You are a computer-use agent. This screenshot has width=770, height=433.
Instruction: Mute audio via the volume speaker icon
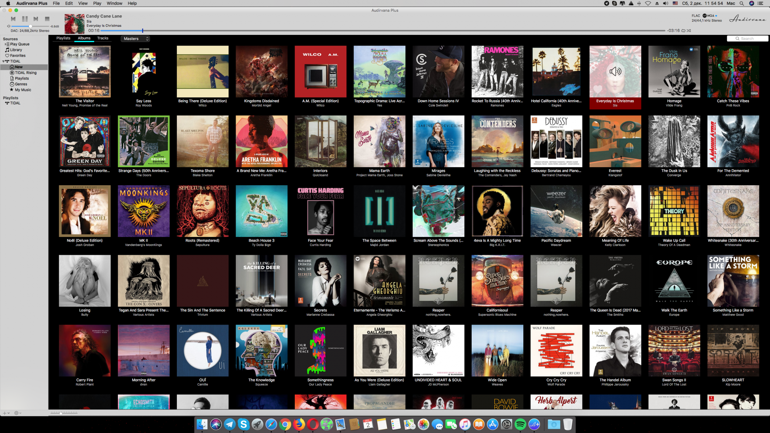point(9,26)
